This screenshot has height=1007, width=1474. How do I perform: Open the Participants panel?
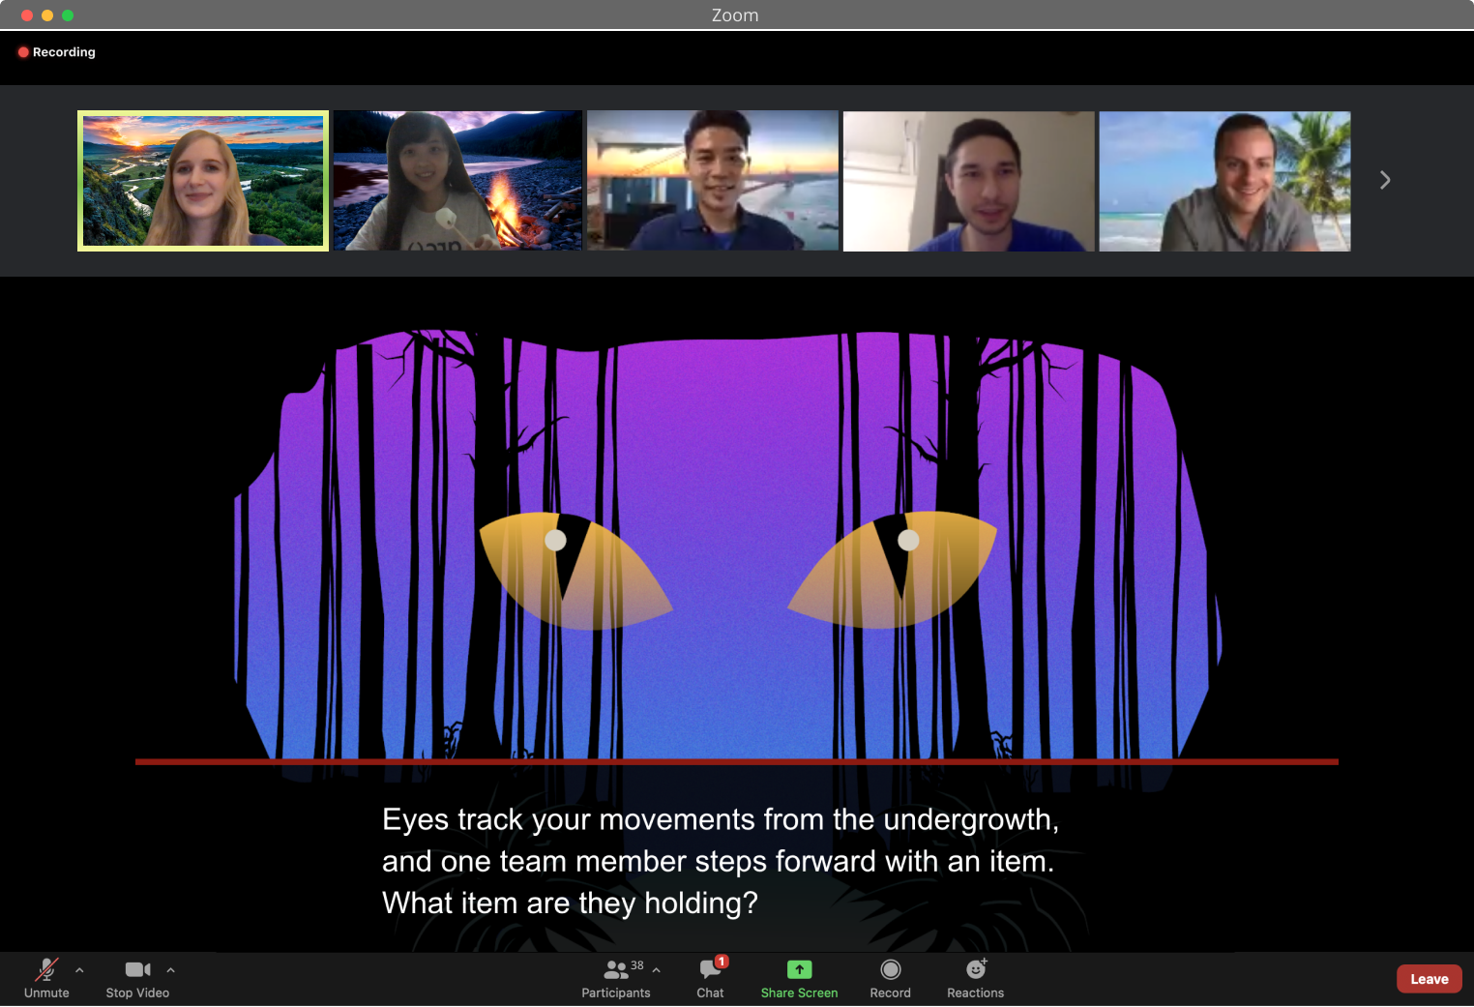[615, 978]
